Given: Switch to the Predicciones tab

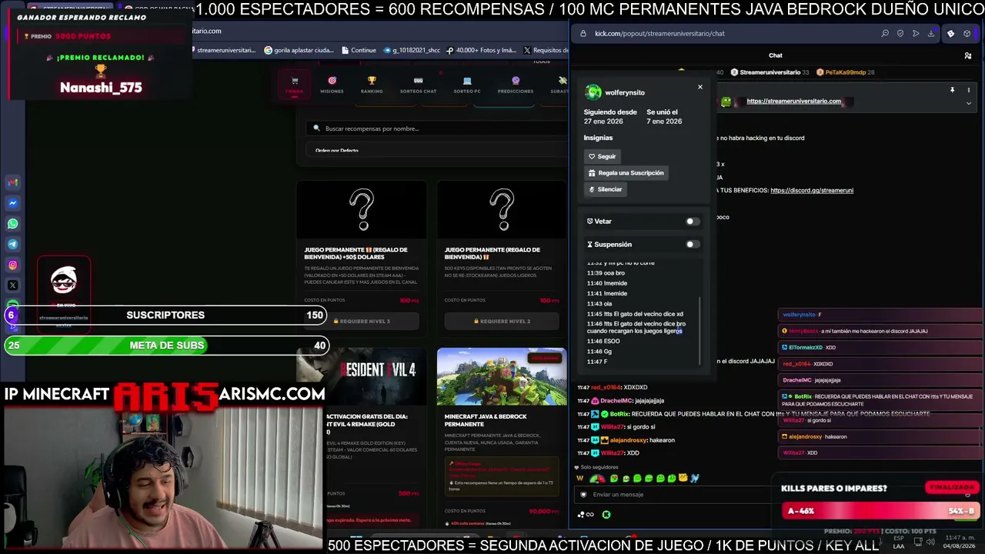Looking at the screenshot, I should click(516, 85).
